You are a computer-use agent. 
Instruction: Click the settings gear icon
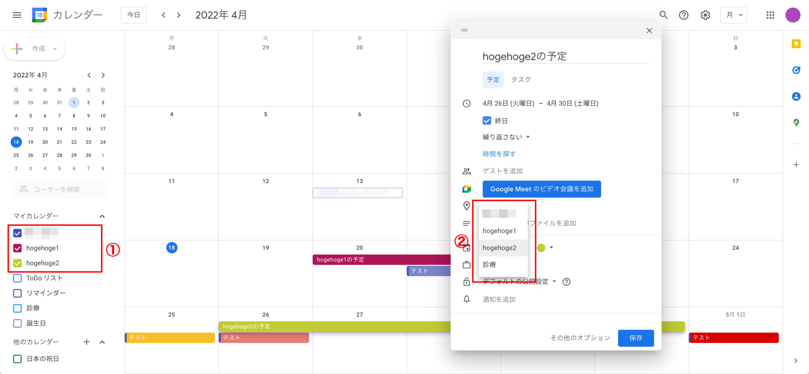[x=705, y=15]
